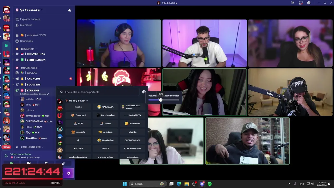
Task: Click the screen icon next to the inbox
Action: coord(301,3)
